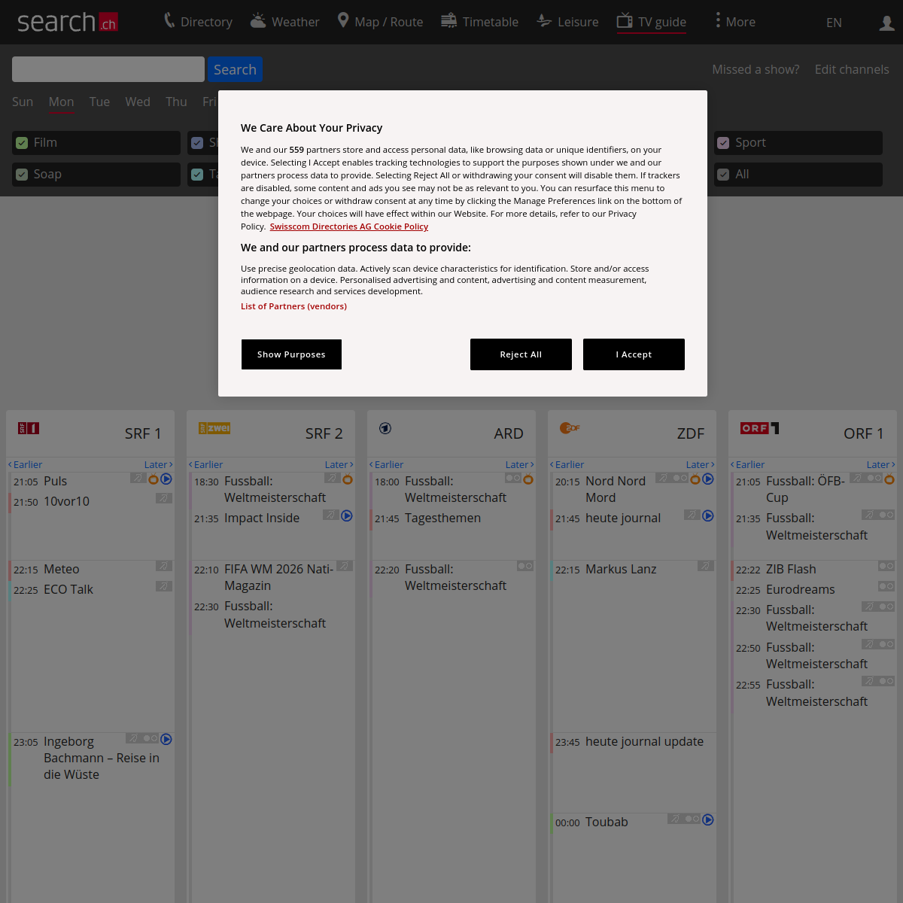The width and height of the screenshot is (903, 903).
Task: Toggle the All genres checkbox
Action: click(x=723, y=175)
